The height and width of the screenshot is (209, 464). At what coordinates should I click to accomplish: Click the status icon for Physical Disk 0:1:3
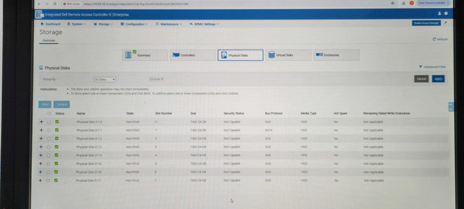[x=56, y=146]
